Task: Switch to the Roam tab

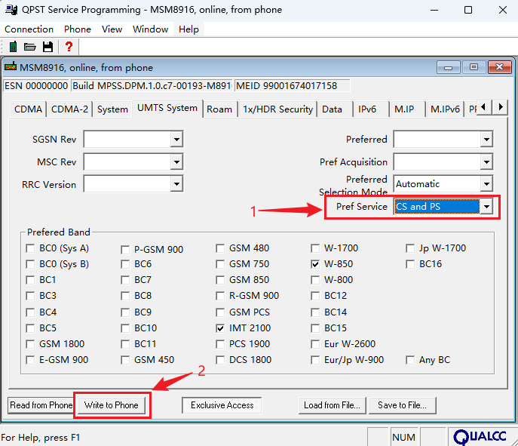Action: (x=219, y=109)
